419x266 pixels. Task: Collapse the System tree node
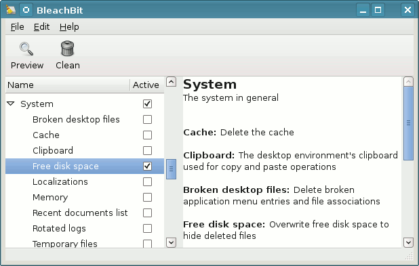pos(11,104)
